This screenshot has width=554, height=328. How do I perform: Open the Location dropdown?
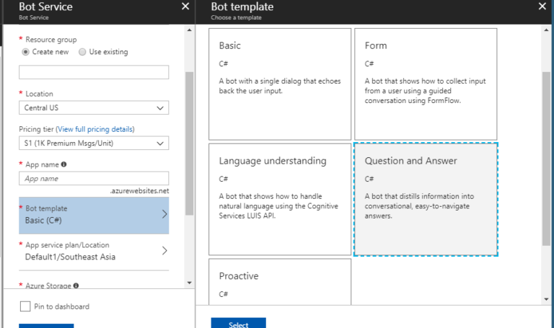(94, 107)
